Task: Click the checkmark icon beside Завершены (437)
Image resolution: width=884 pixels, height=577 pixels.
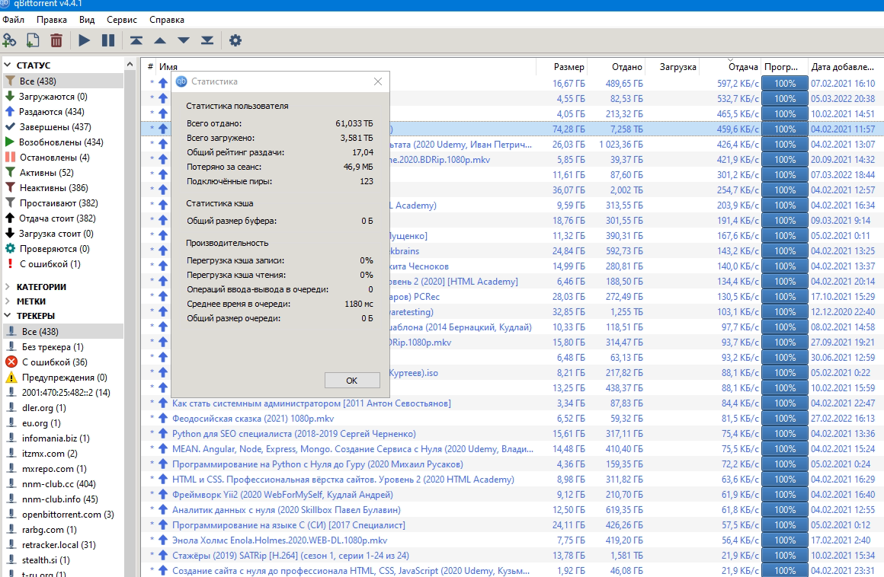Action: (x=10, y=126)
